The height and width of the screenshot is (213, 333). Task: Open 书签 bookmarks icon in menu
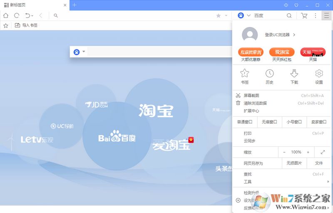tap(245, 77)
